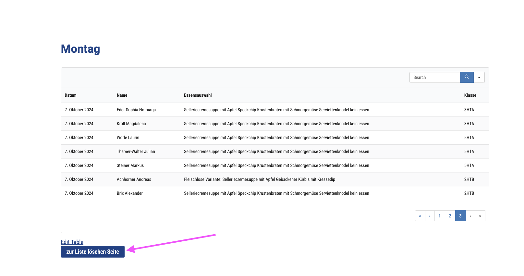Sort by the Name column header
Screen dimensions: 524x276
click(x=122, y=95)
